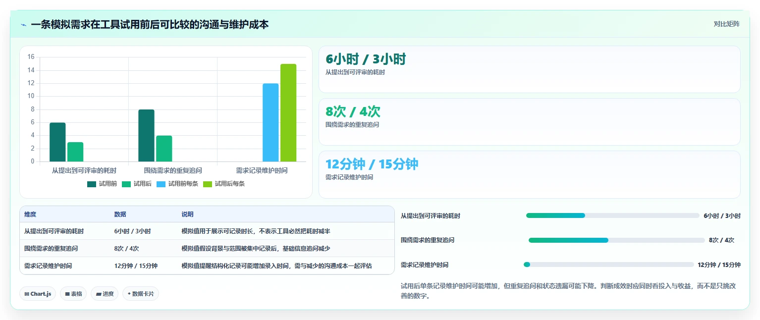760x320 pixels.
Task: Click the y-axis value 10 on chart
Action: tap(31, 96)
